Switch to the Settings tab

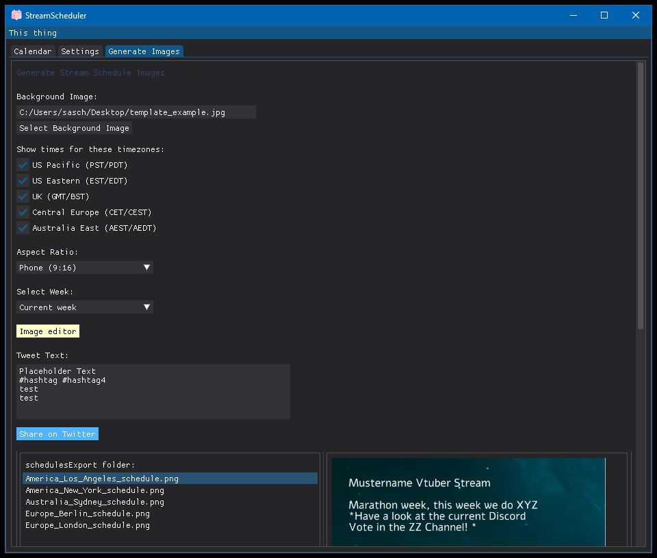(79, 51)
